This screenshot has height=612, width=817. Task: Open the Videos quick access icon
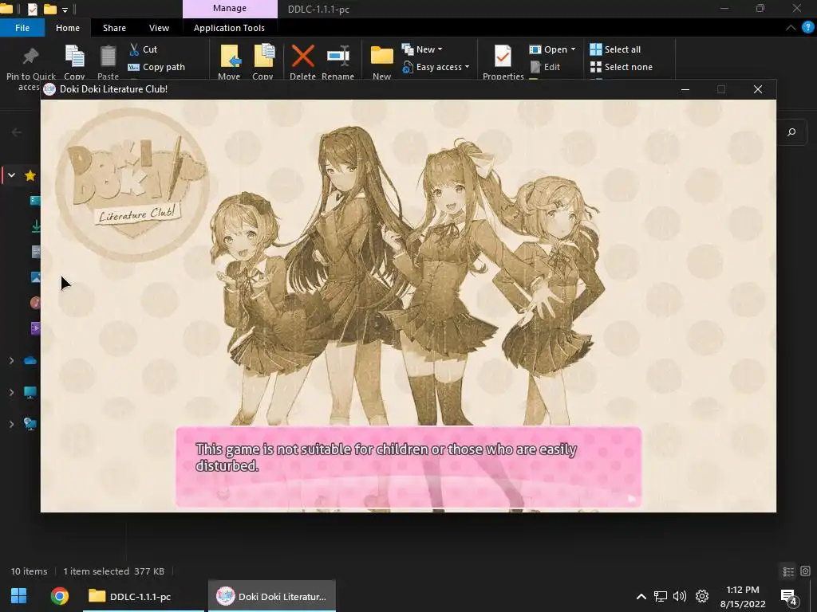[35, 328]
